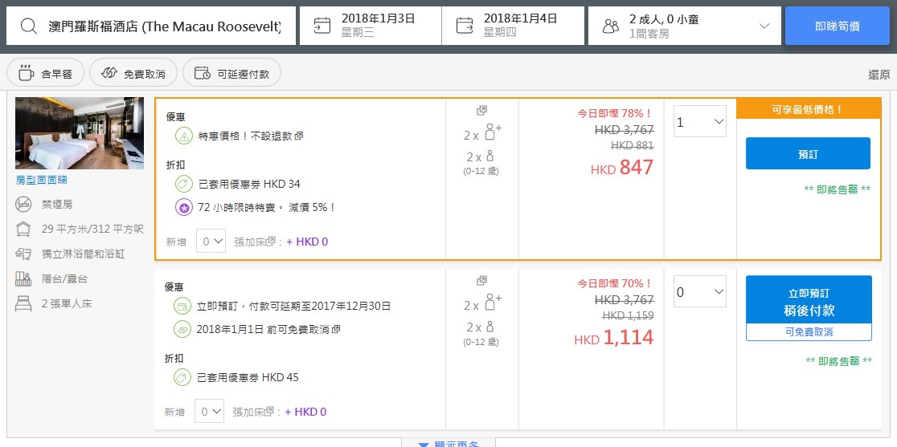
Task: Toggle the 可延遲付款 pay later filter
Action: [x=231, y=74]
